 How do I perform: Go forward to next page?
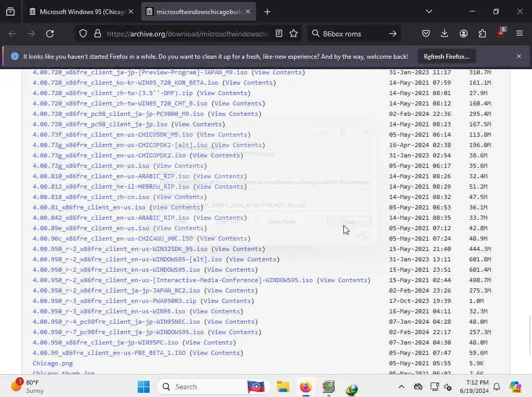(x=31, y=34)
